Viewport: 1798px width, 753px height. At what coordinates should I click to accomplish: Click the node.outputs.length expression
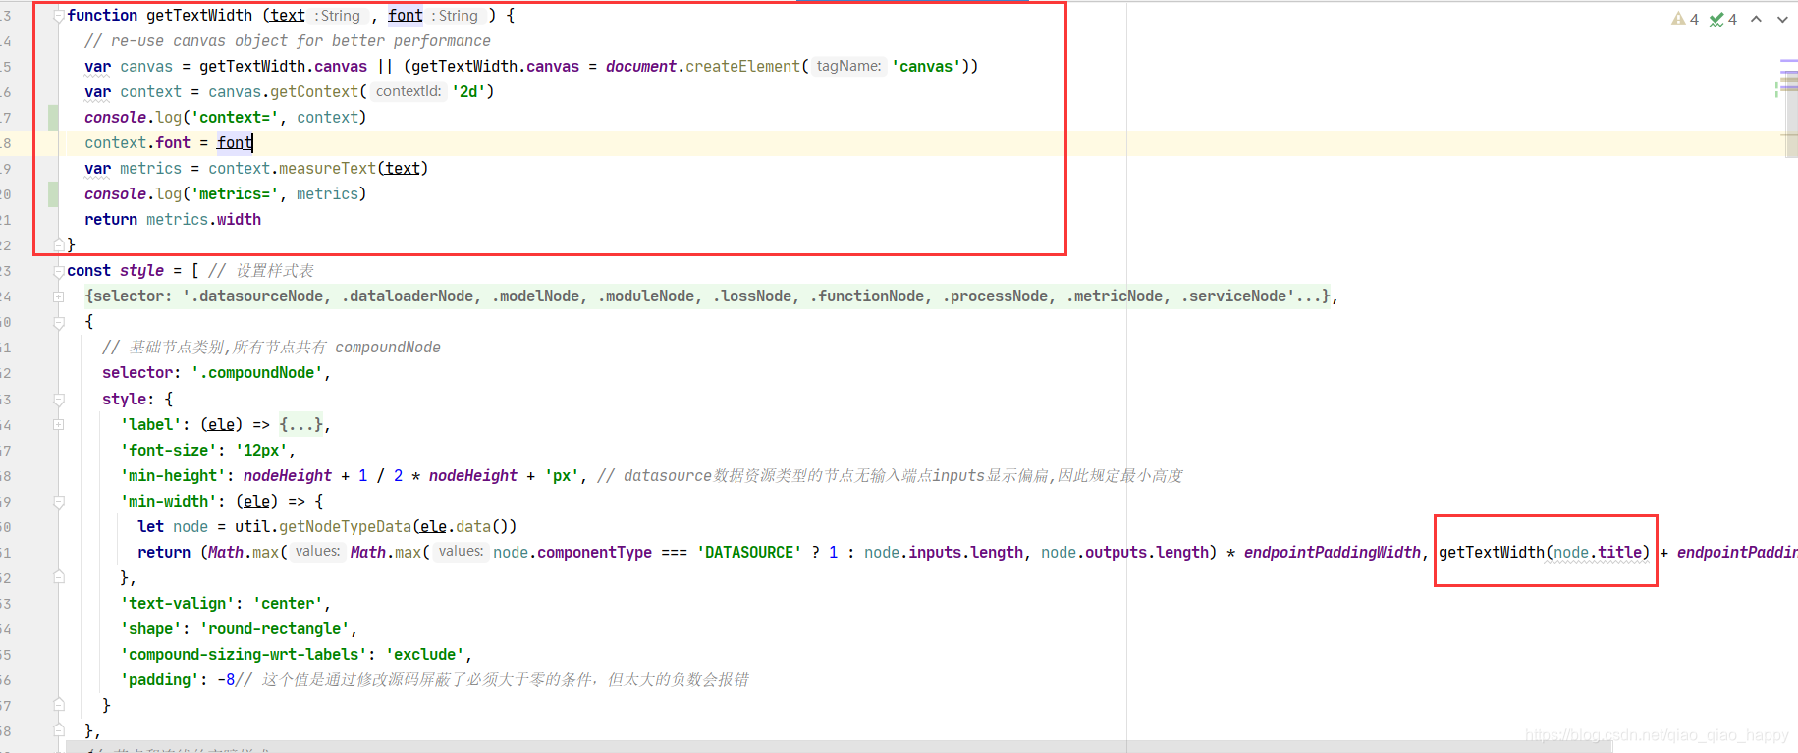pos(1124,553)
